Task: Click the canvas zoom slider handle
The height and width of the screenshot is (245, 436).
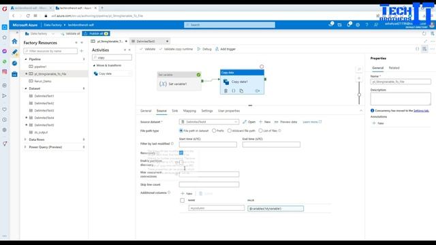Action: pos(359,95)
